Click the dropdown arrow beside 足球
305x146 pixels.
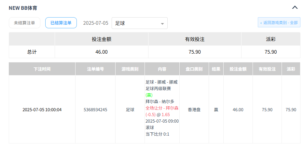(162, 23)
